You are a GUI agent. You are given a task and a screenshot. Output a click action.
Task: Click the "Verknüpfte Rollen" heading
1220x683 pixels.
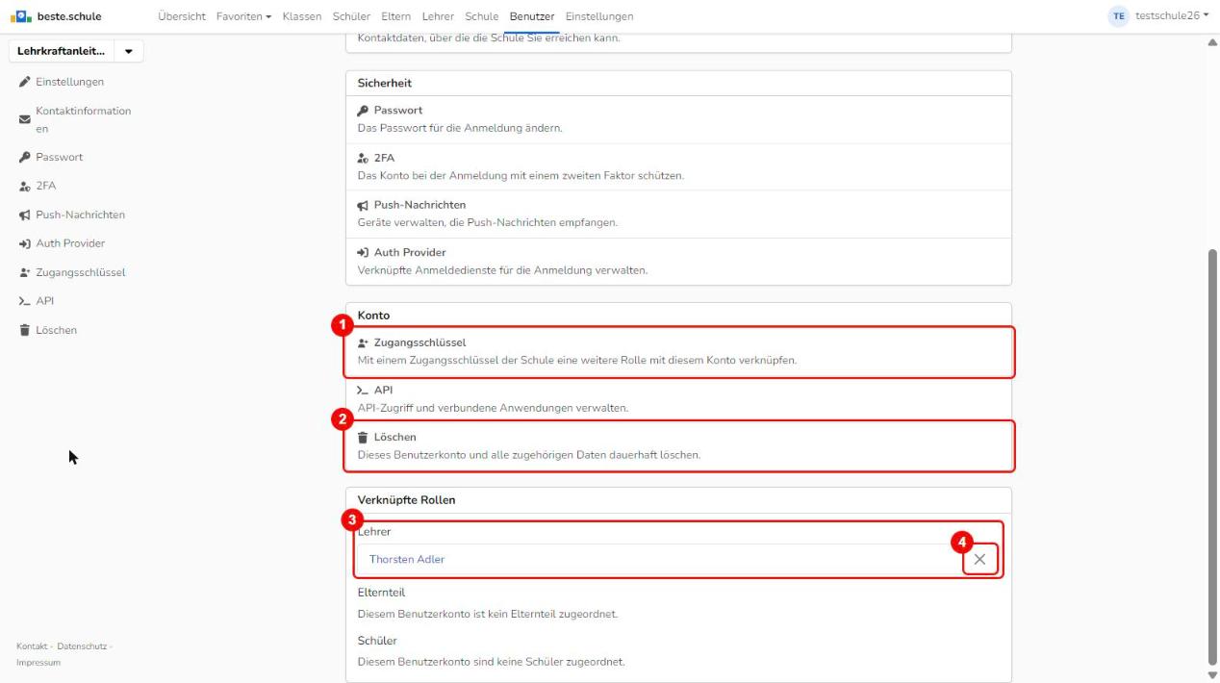tap(406, 500)
